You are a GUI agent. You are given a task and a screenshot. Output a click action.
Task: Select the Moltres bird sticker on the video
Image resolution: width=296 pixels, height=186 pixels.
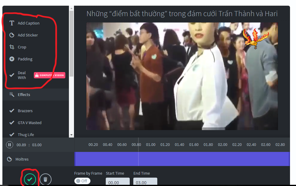coord(256,39)
